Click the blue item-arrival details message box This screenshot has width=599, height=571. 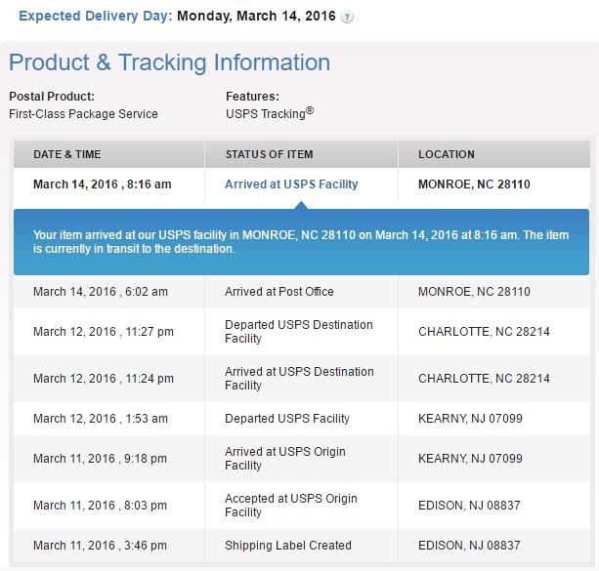[x=301, y=242]
